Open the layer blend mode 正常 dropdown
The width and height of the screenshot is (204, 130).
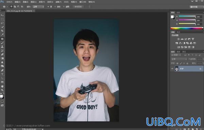(x=179, y=59)
